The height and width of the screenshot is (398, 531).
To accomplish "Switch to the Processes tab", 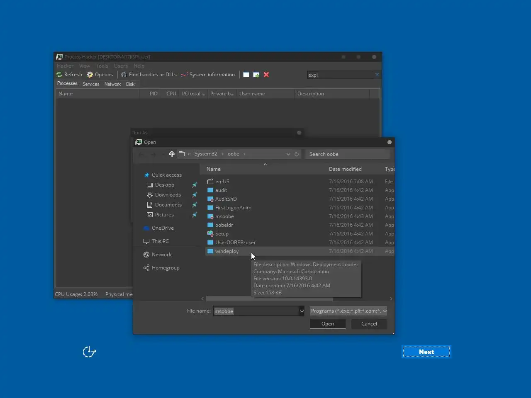I will pos(67,84).
